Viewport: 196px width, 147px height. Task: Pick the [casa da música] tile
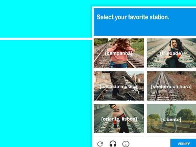119,86
